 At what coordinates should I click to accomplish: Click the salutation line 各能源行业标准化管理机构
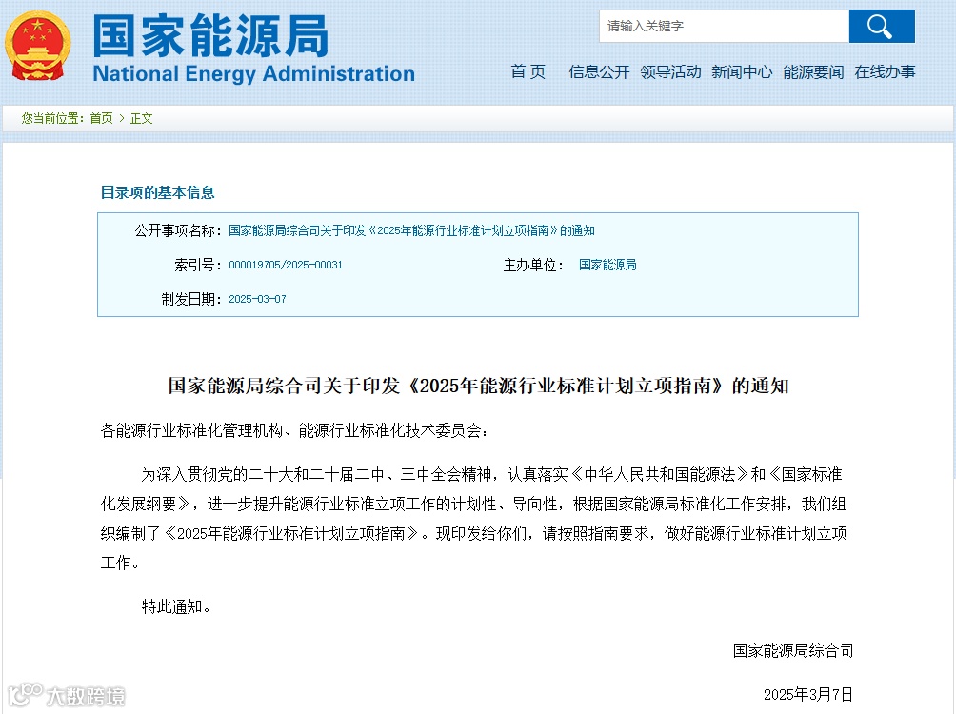click(x=294, y=430)
